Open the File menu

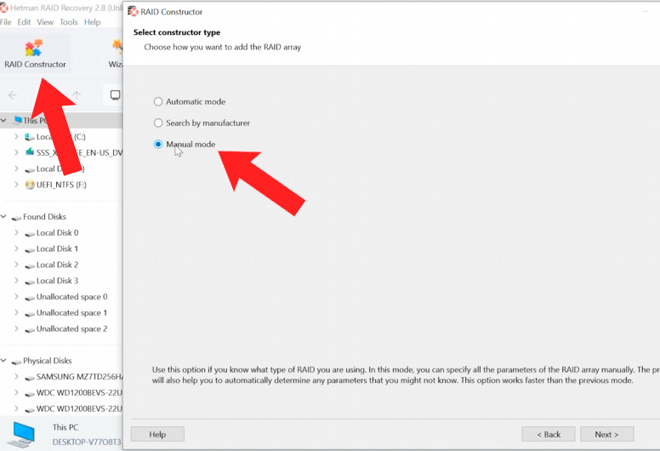point(5,22)
